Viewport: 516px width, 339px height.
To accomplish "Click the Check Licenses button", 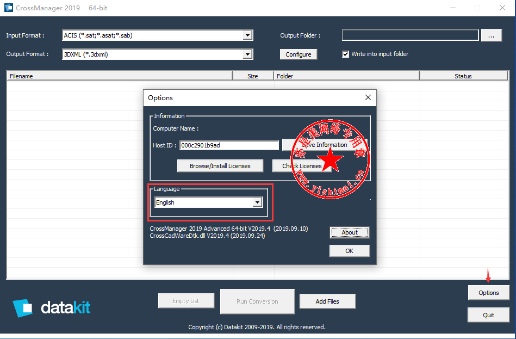I will (302, 166).
